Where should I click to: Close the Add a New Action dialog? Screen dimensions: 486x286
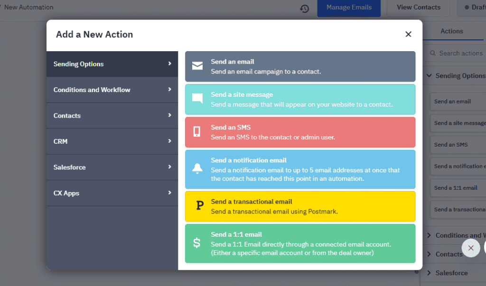pos(408,34)
